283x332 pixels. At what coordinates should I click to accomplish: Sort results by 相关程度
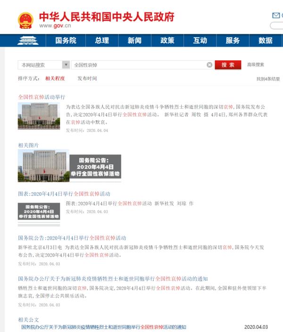click(55, 78)
